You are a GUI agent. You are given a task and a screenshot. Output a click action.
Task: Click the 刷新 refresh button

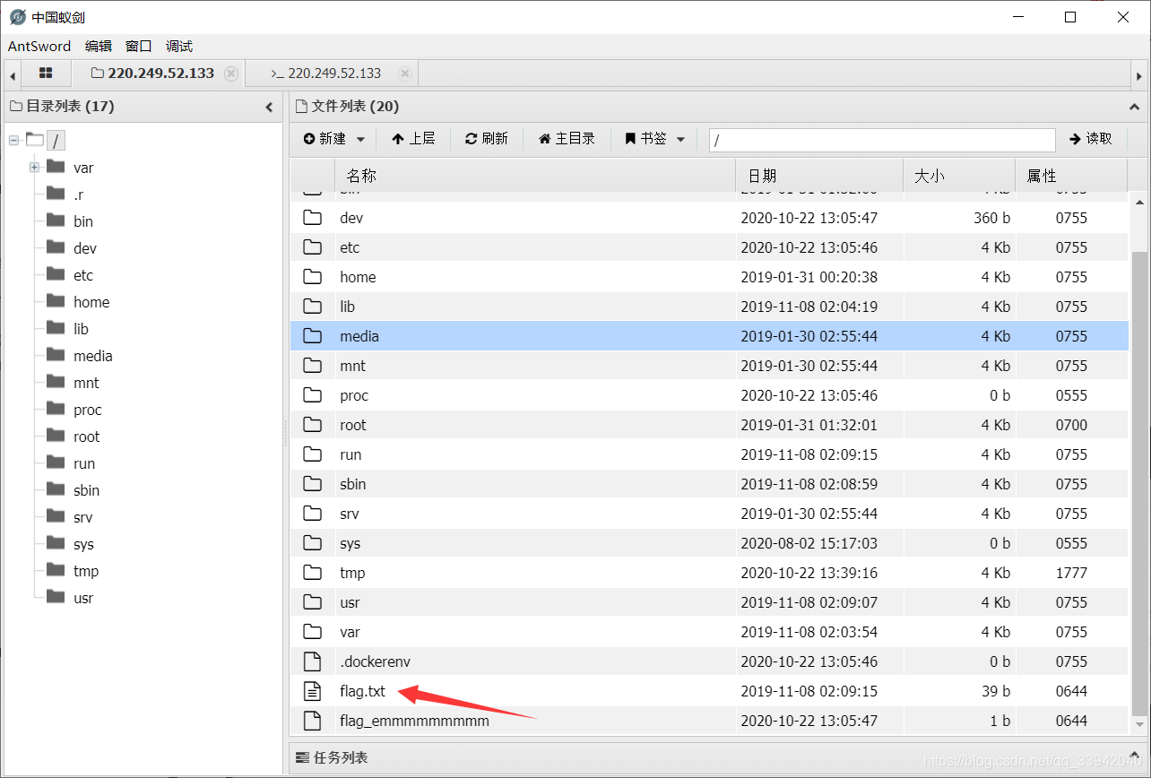(x=487, y=139)
